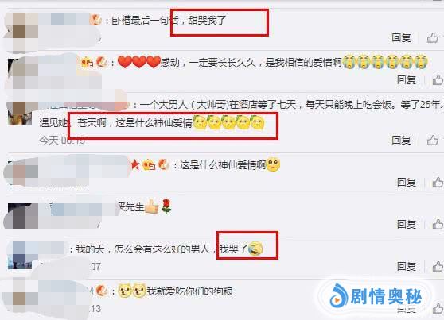Reply to the '甜哭我了' comment
The image size is (444, 320).
coord(401,37)
